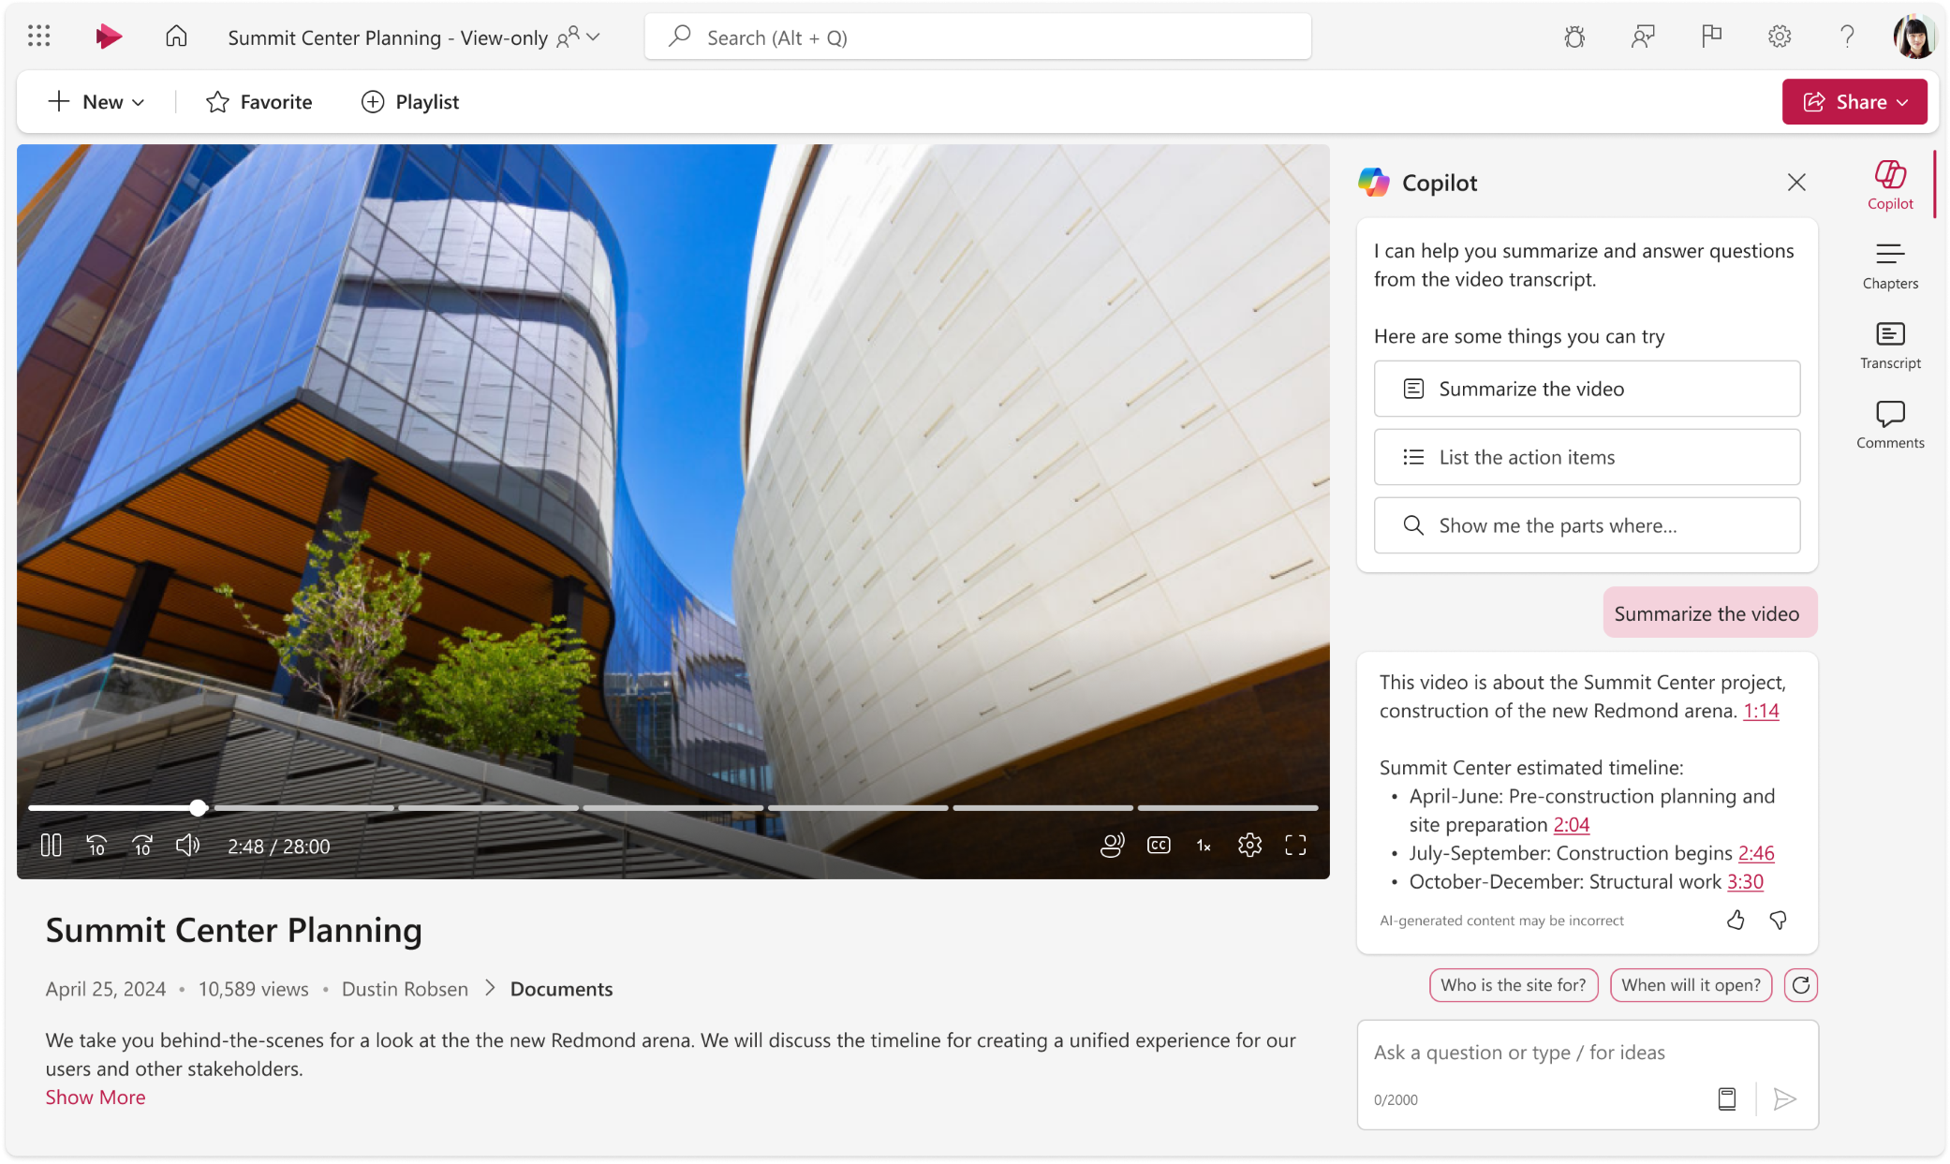This screenshot has width=1950, height=1164.
Task: Toggle fullscreen mode on
Action: (1296, 846)
